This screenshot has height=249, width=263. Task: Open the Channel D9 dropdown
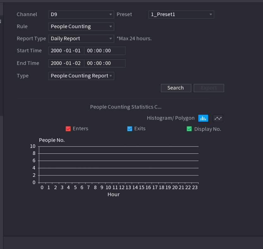(81, 15)
